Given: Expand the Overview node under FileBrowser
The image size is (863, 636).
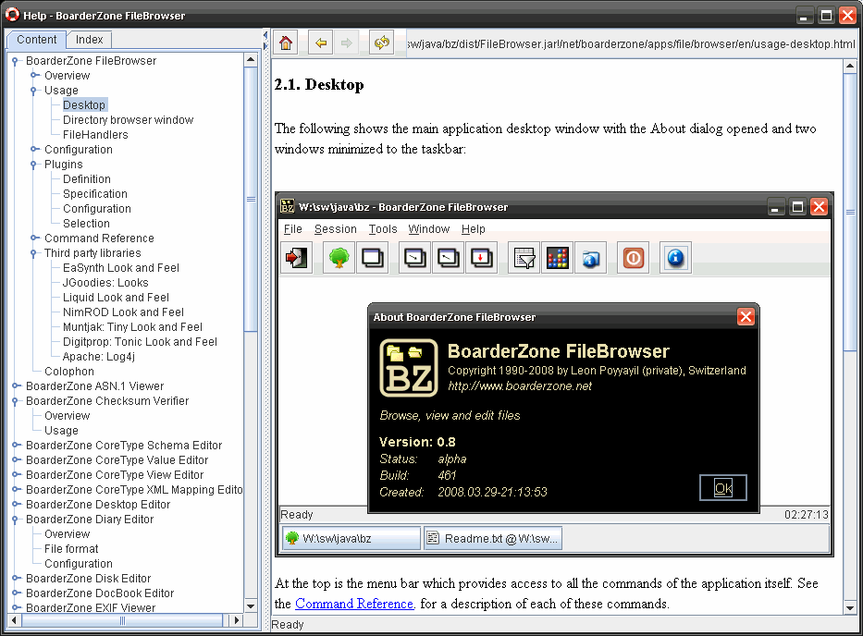Looking at the screenshot, I should pyautogui.click(x=34, y=76).
